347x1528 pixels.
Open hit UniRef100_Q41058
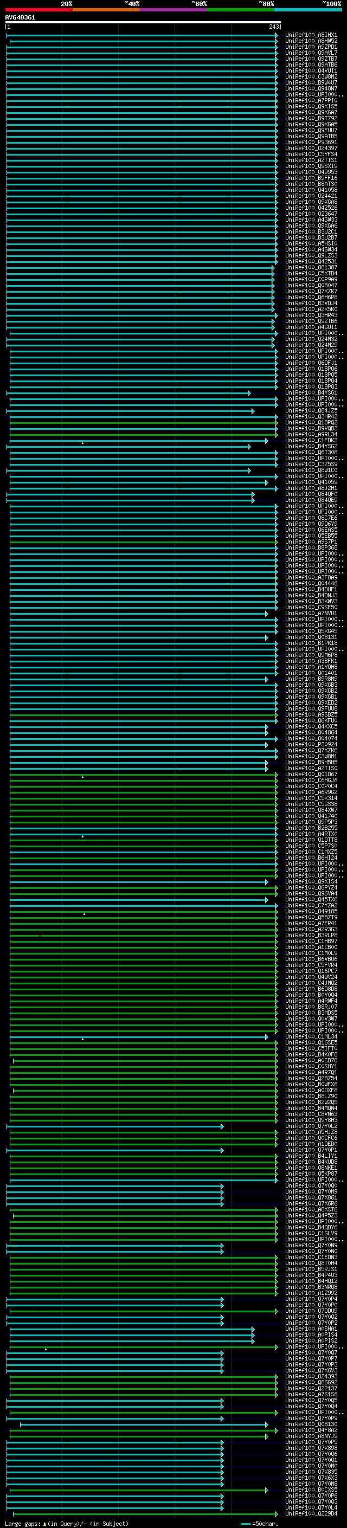click(311, 190)
